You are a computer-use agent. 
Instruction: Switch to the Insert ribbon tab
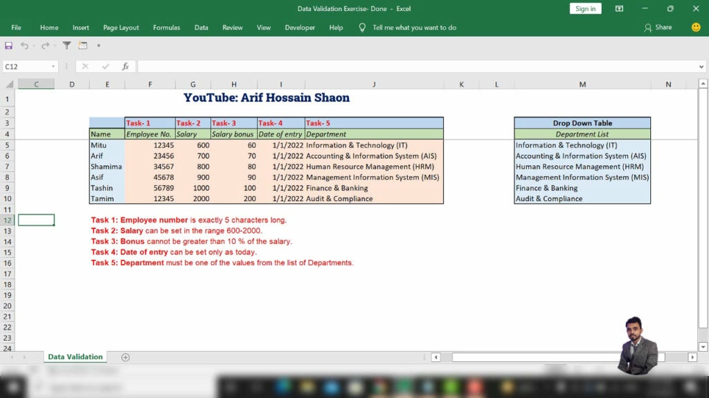[x=80, y=28]
